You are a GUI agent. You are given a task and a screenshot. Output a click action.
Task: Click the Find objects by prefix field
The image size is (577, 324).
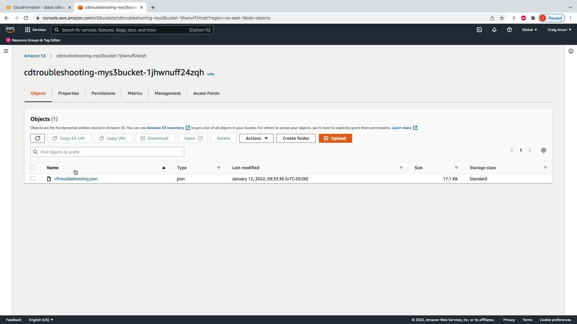click(x=107, y=152)
